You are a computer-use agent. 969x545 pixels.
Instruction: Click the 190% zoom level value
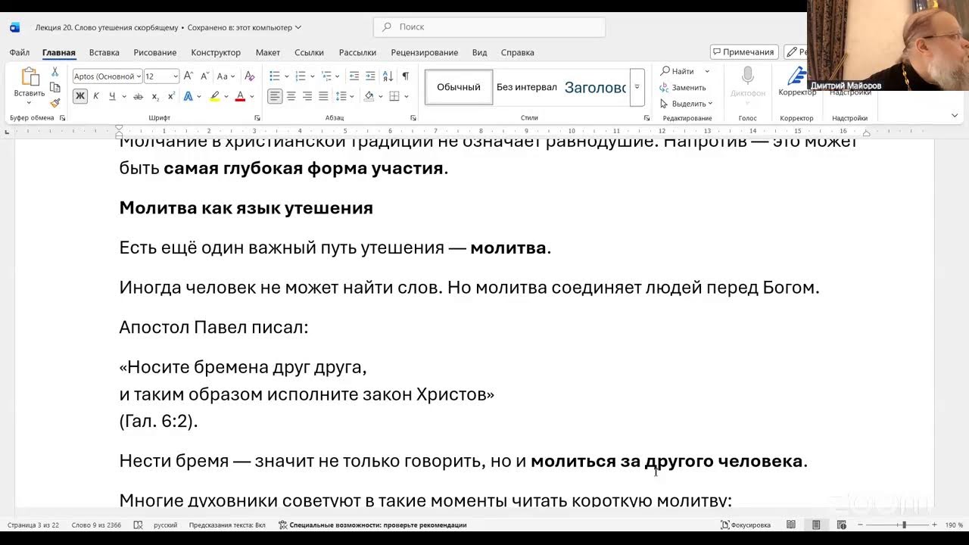(x=954, y=525)
